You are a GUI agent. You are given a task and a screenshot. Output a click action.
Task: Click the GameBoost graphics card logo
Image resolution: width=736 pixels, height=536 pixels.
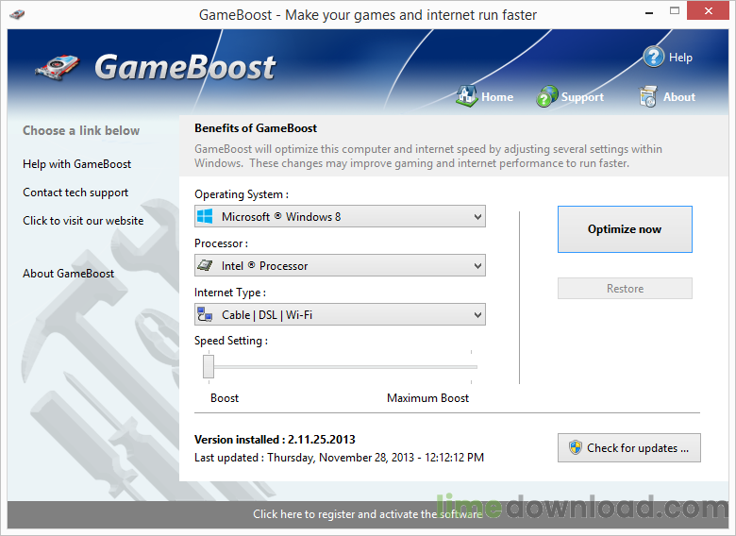(57, 69)
